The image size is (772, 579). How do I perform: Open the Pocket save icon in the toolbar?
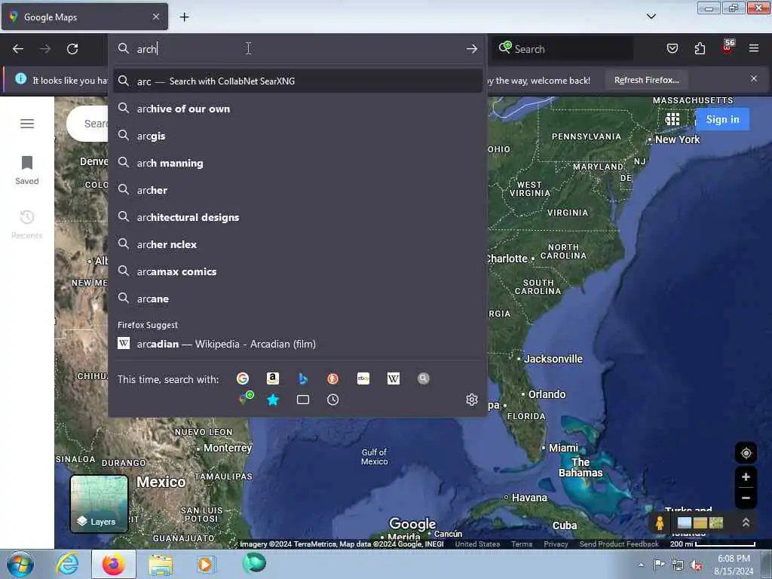(x=672, y=48)
